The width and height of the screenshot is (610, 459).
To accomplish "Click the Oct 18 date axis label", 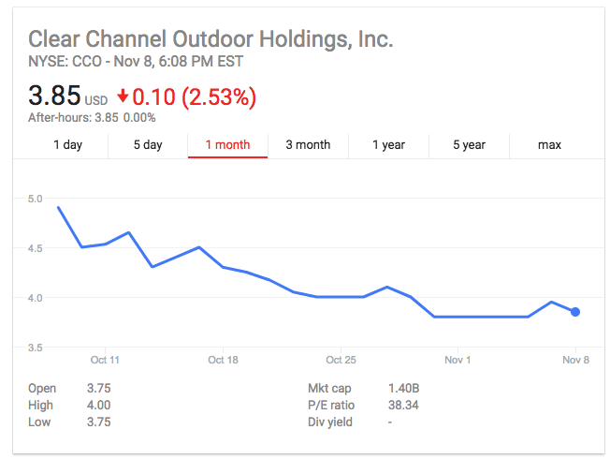I will tap(223, 360).
